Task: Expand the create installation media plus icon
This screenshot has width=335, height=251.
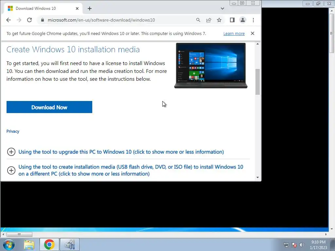Action: click(x=11, y=170)
